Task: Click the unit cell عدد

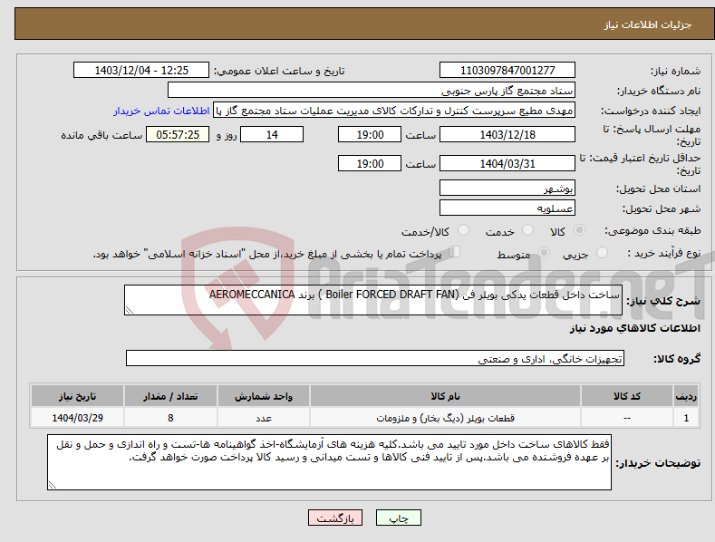Action: click(x=264, y=418)
